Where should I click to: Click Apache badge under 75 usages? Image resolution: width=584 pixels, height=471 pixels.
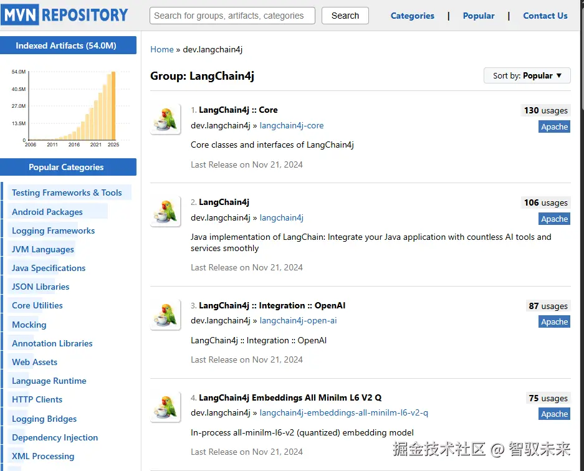click(x=554, y=414)
